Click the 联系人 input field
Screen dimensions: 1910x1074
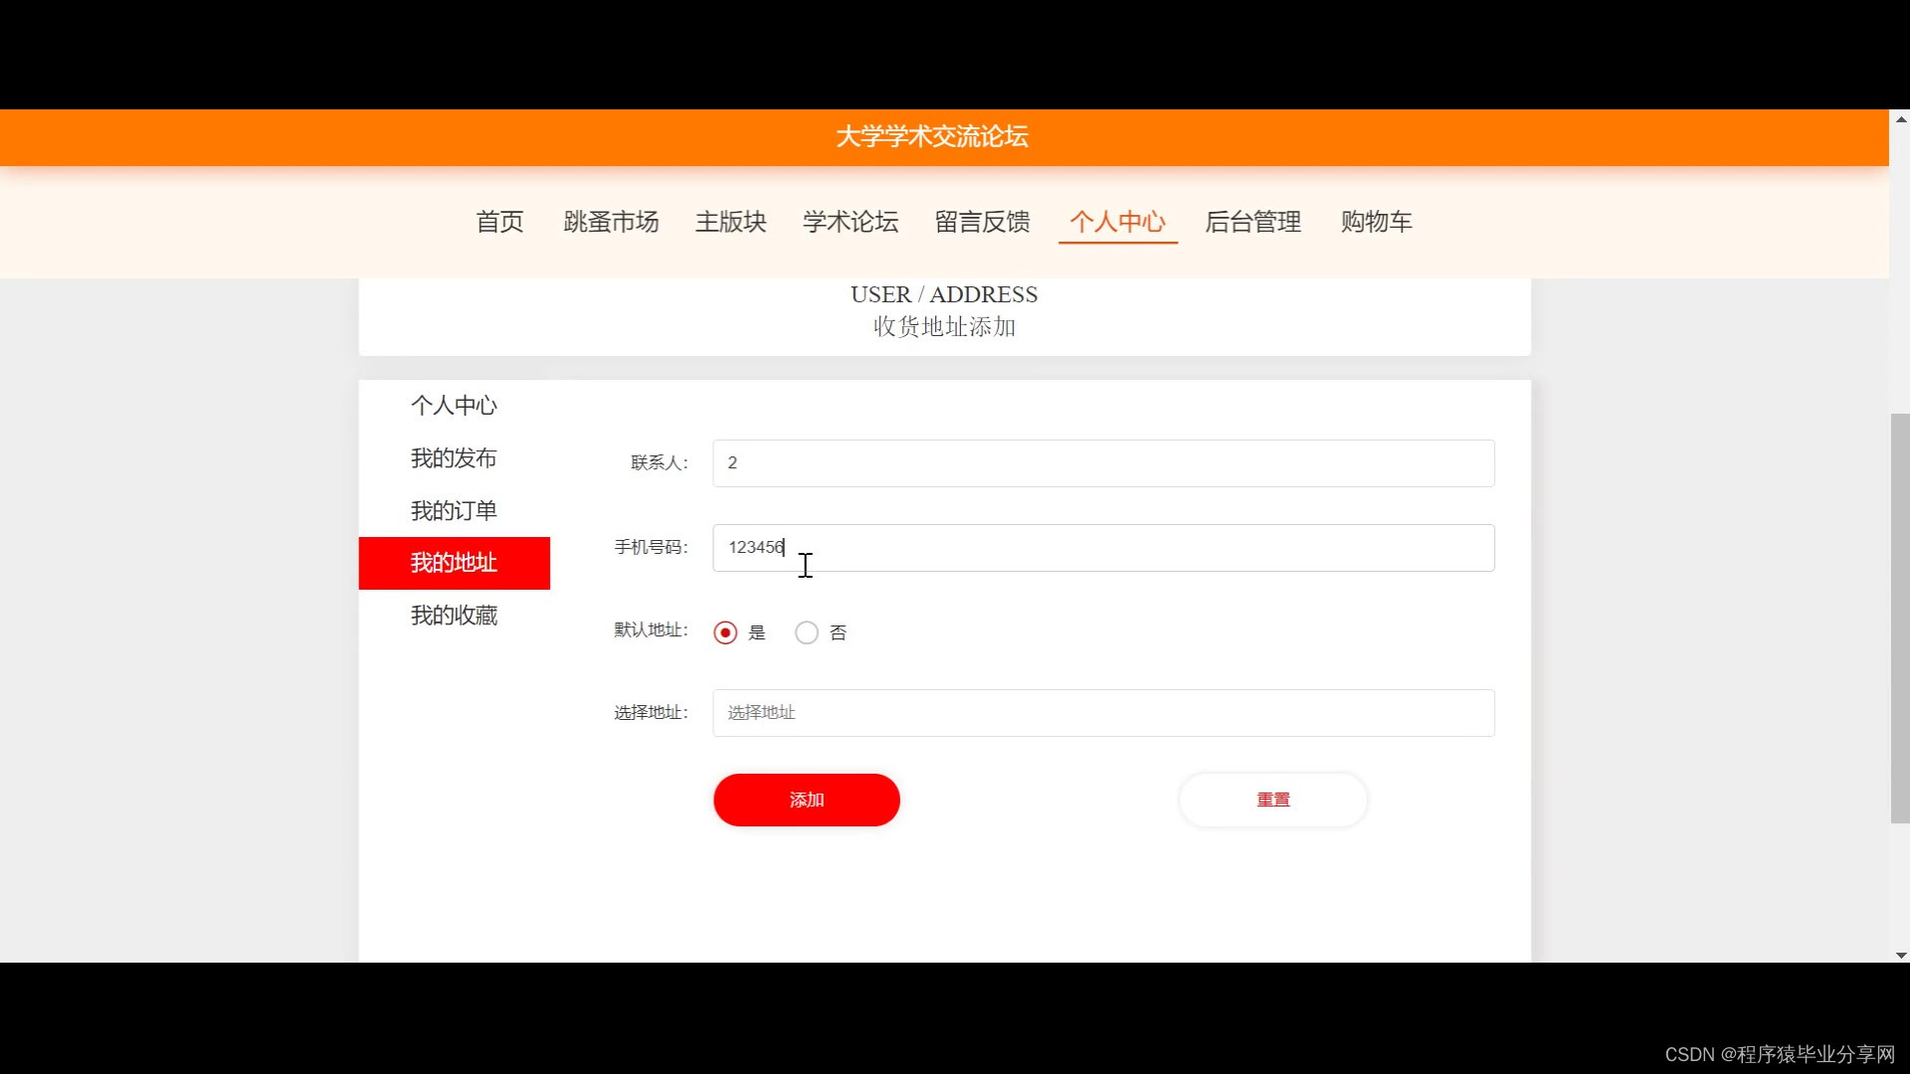(1102, 463)
